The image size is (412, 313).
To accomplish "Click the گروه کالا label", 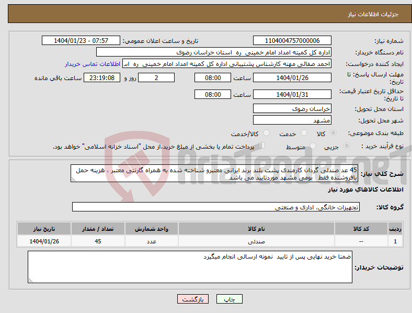I will click(x=390, y=207).
